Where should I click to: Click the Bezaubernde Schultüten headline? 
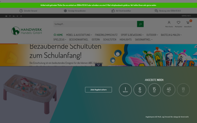(x=65, y=51)
